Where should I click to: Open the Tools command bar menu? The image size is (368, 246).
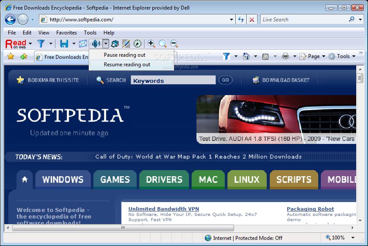point(342,56)
